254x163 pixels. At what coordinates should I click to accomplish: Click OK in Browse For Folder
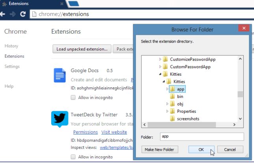point(201,149)
